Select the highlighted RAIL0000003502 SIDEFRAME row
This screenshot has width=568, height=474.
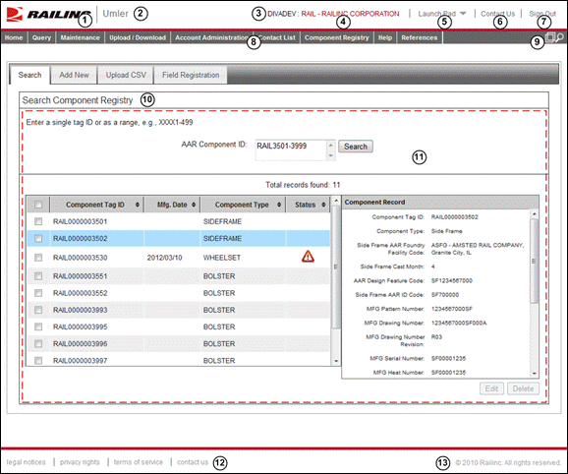pyautogui.click(x=179, y=238)
